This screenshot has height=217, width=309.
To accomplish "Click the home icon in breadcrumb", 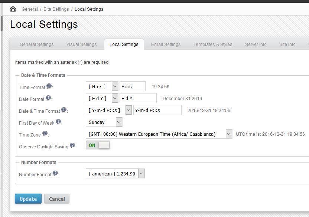I will [13, 9].
